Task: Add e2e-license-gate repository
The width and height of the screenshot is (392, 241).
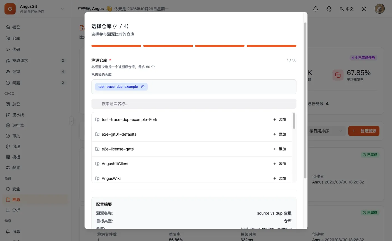Action: (x=279, y=149)
